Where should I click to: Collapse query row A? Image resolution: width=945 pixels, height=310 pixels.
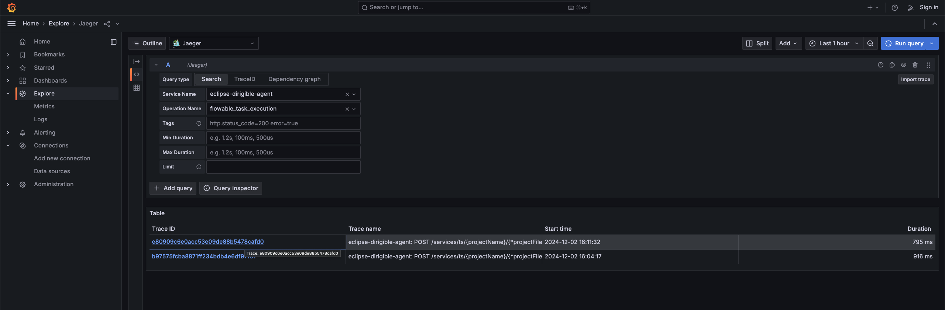[156, 65]
